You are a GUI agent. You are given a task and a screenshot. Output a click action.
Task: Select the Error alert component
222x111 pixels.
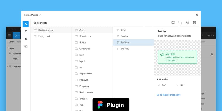(x=133, y=30)
